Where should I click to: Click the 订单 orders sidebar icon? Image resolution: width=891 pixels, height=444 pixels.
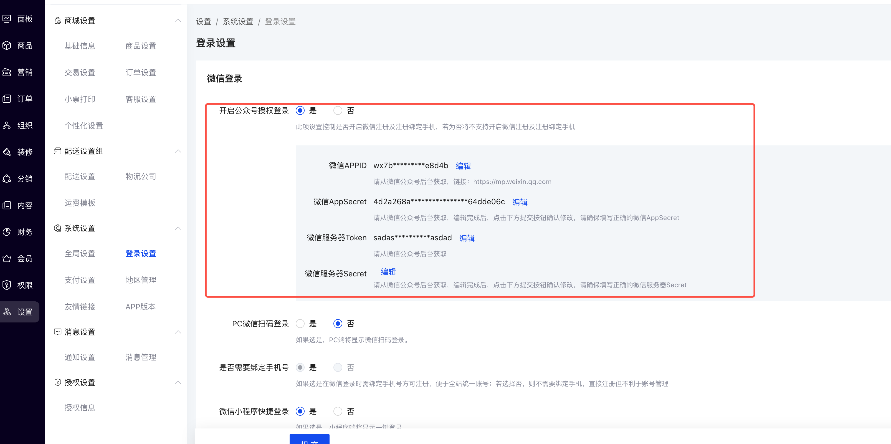(x=7, y=99)
